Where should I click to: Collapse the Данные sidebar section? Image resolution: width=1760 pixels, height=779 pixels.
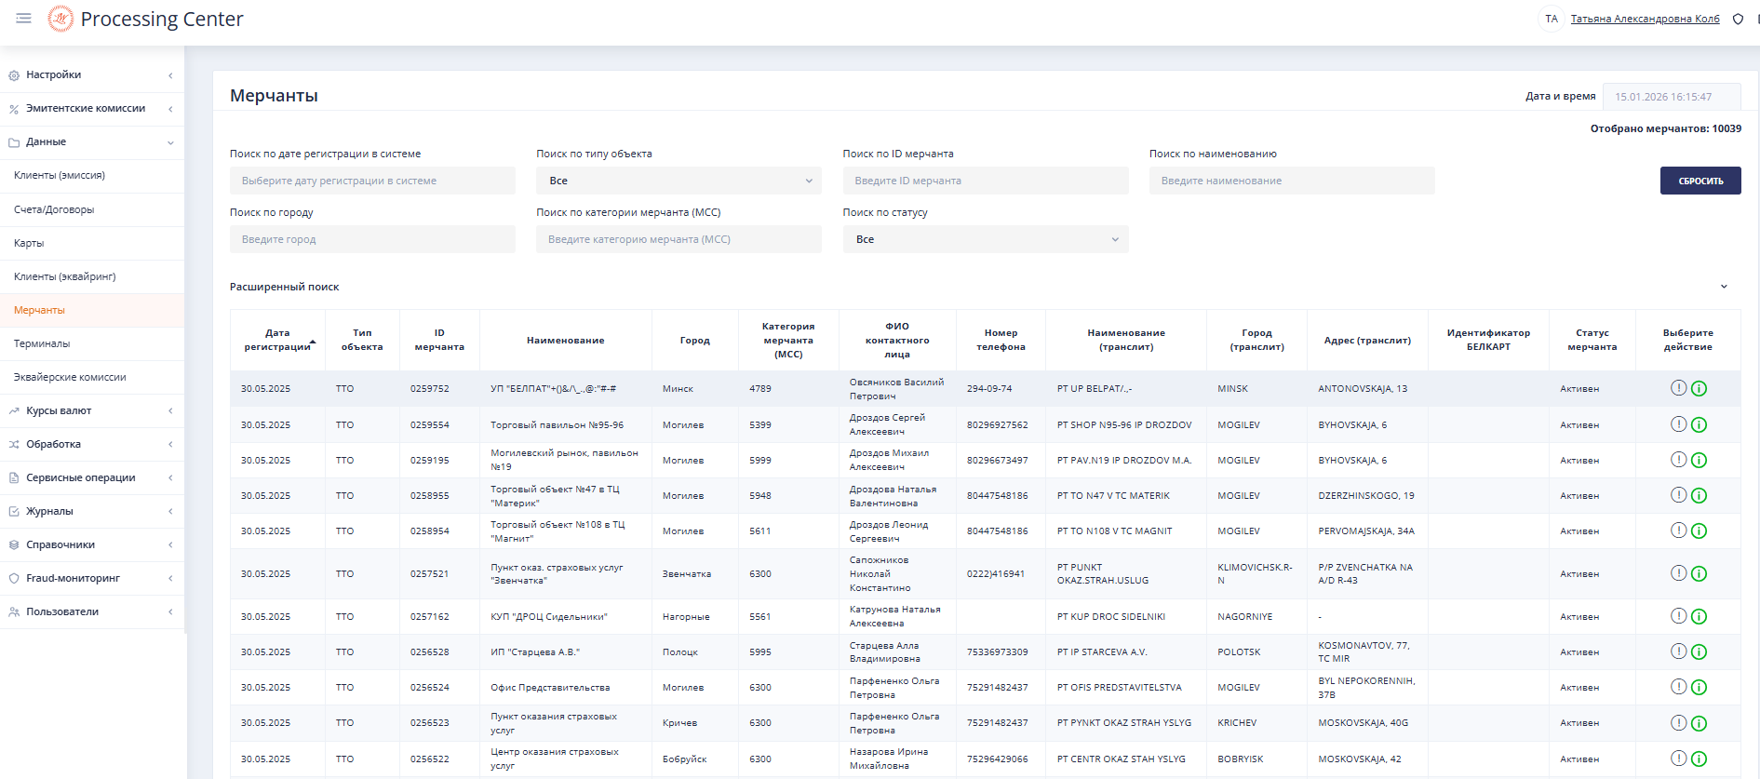pos(169,142)
